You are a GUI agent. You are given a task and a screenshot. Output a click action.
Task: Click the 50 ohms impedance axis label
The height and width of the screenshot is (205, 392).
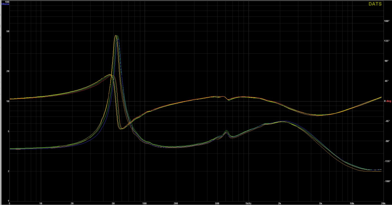tap(7, 31)
